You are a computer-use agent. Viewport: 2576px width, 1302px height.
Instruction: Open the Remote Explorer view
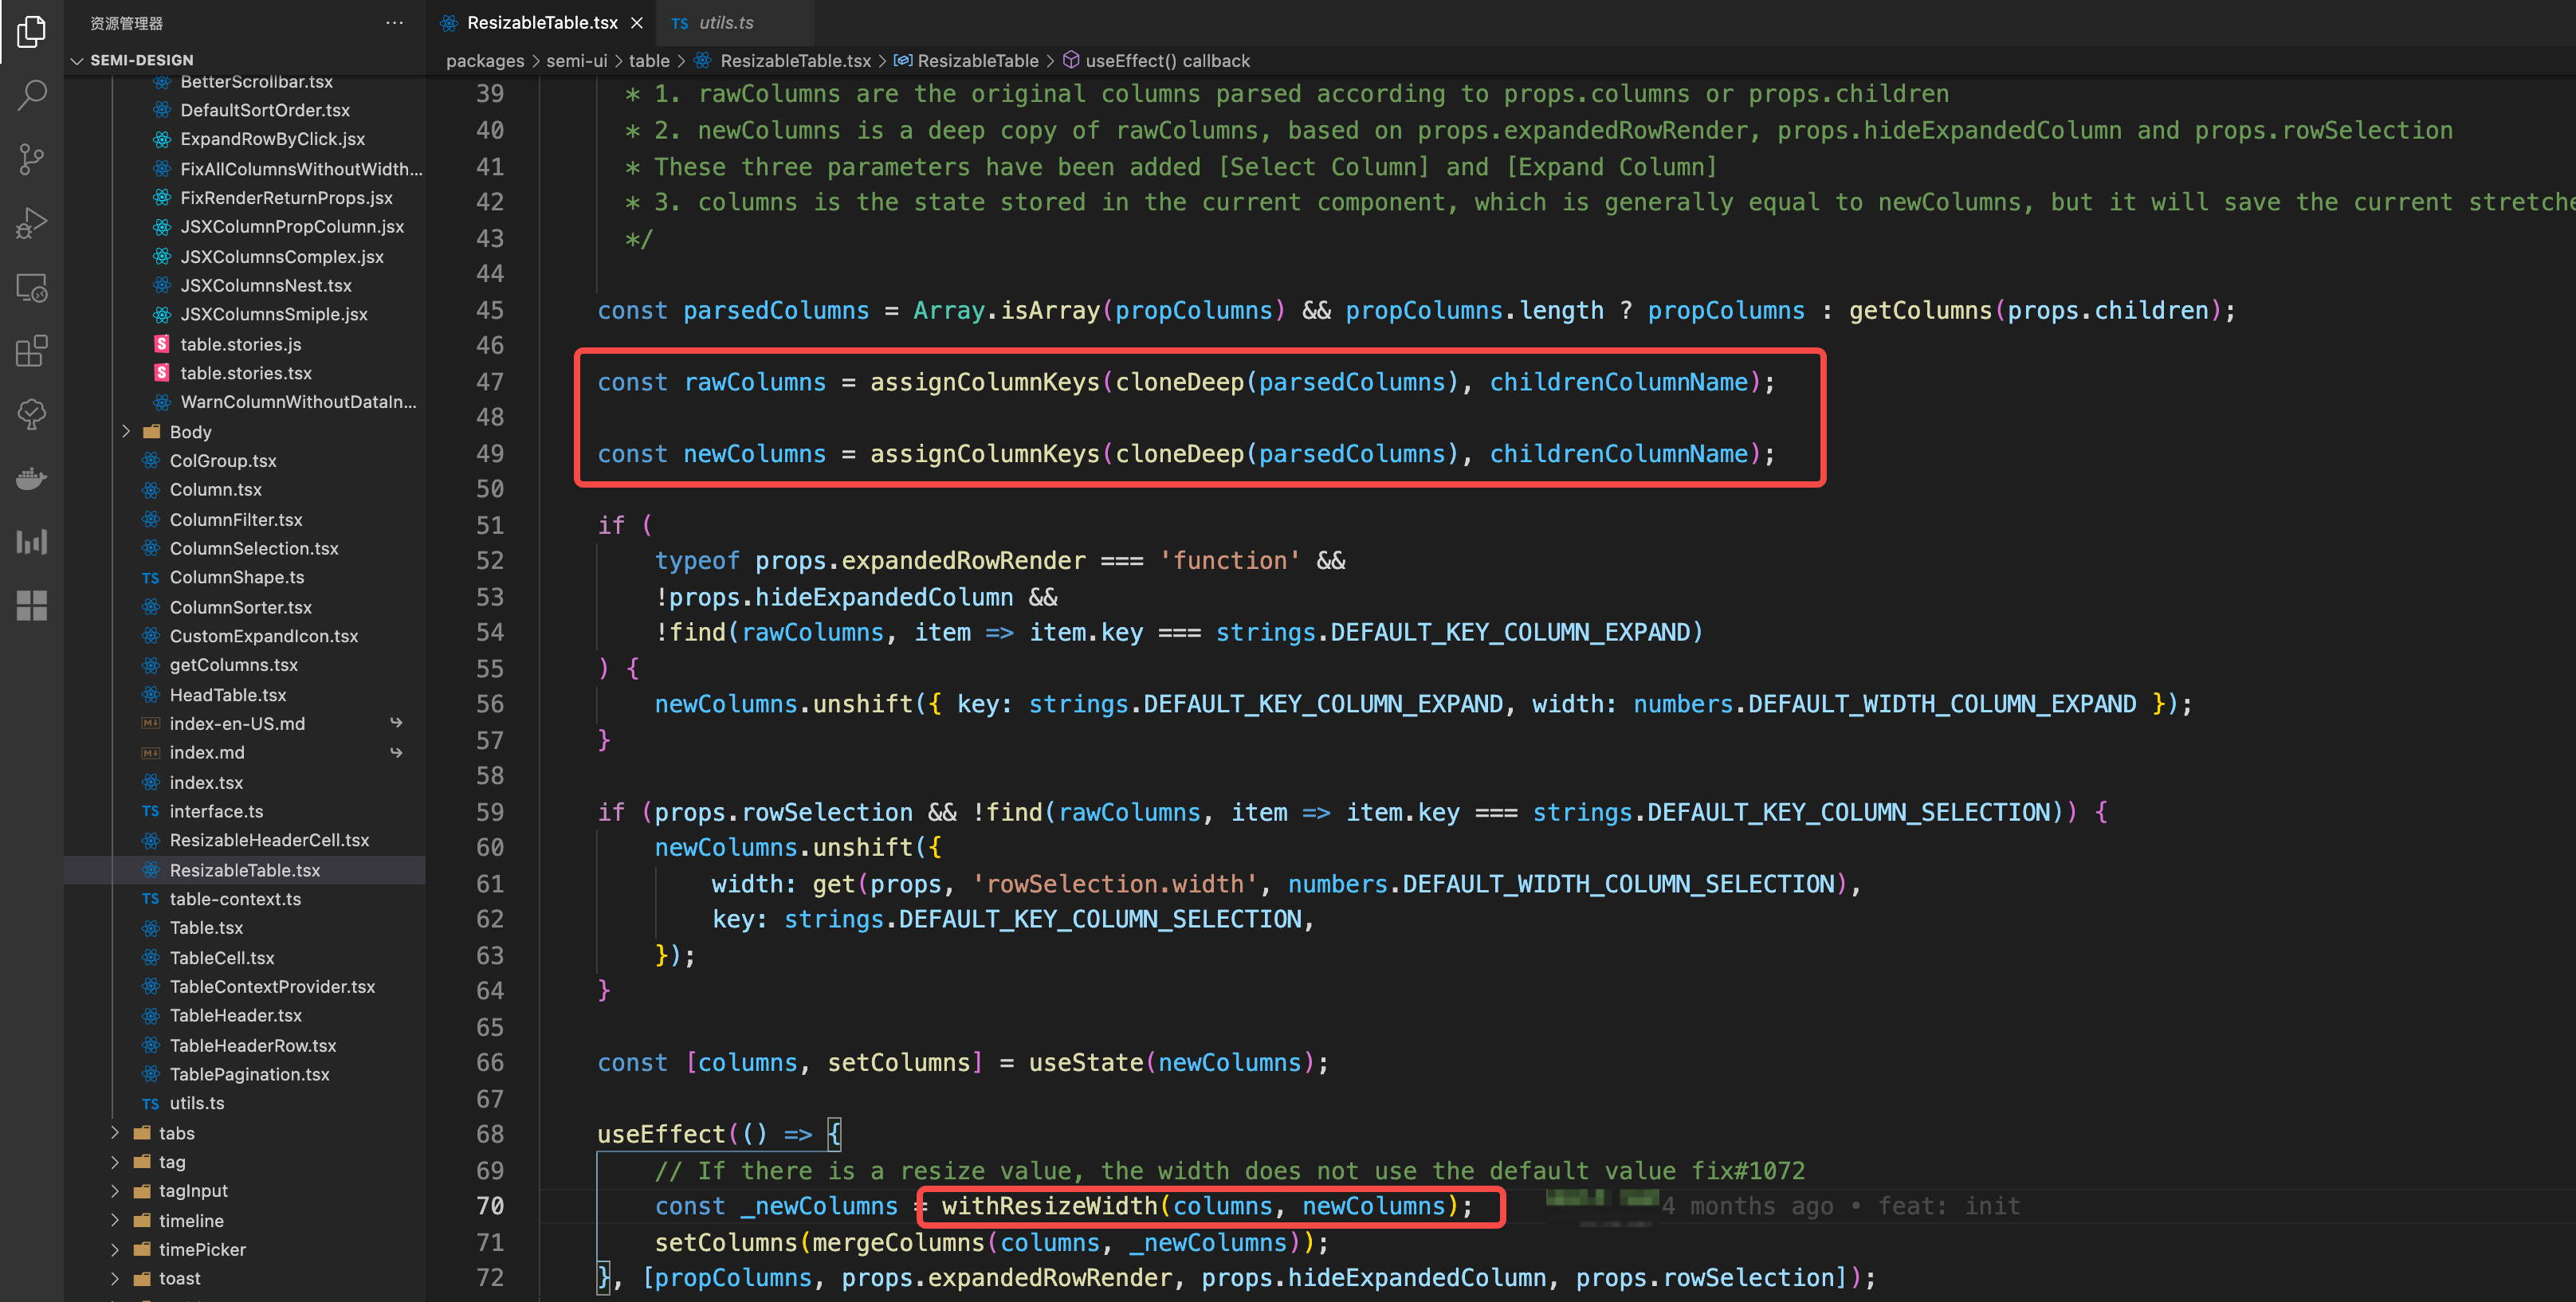pos(32,288)
